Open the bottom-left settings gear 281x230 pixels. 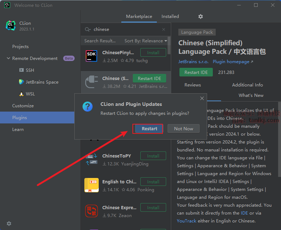pyautogui.click(x=9, y=223)
